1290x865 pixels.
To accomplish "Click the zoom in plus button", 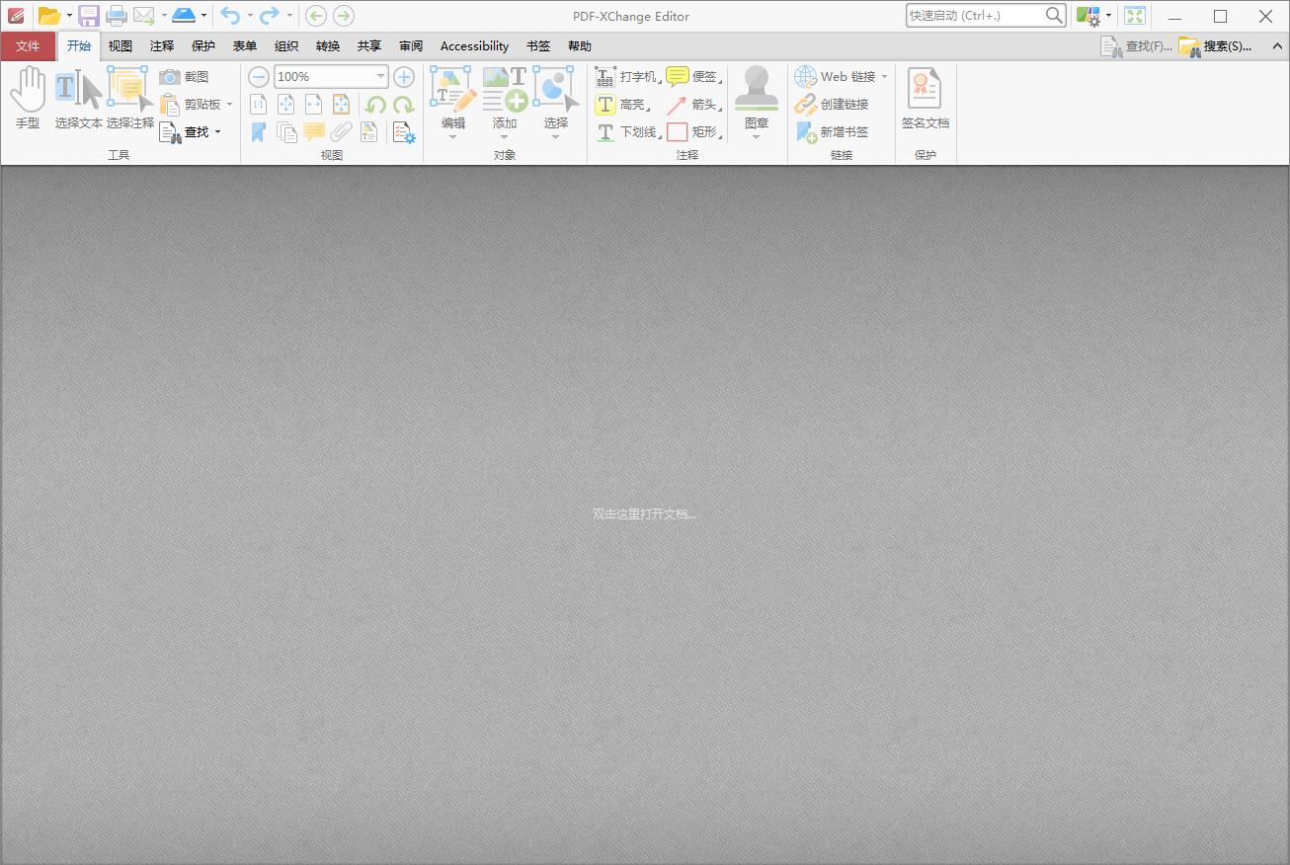I will click(404, 77).
